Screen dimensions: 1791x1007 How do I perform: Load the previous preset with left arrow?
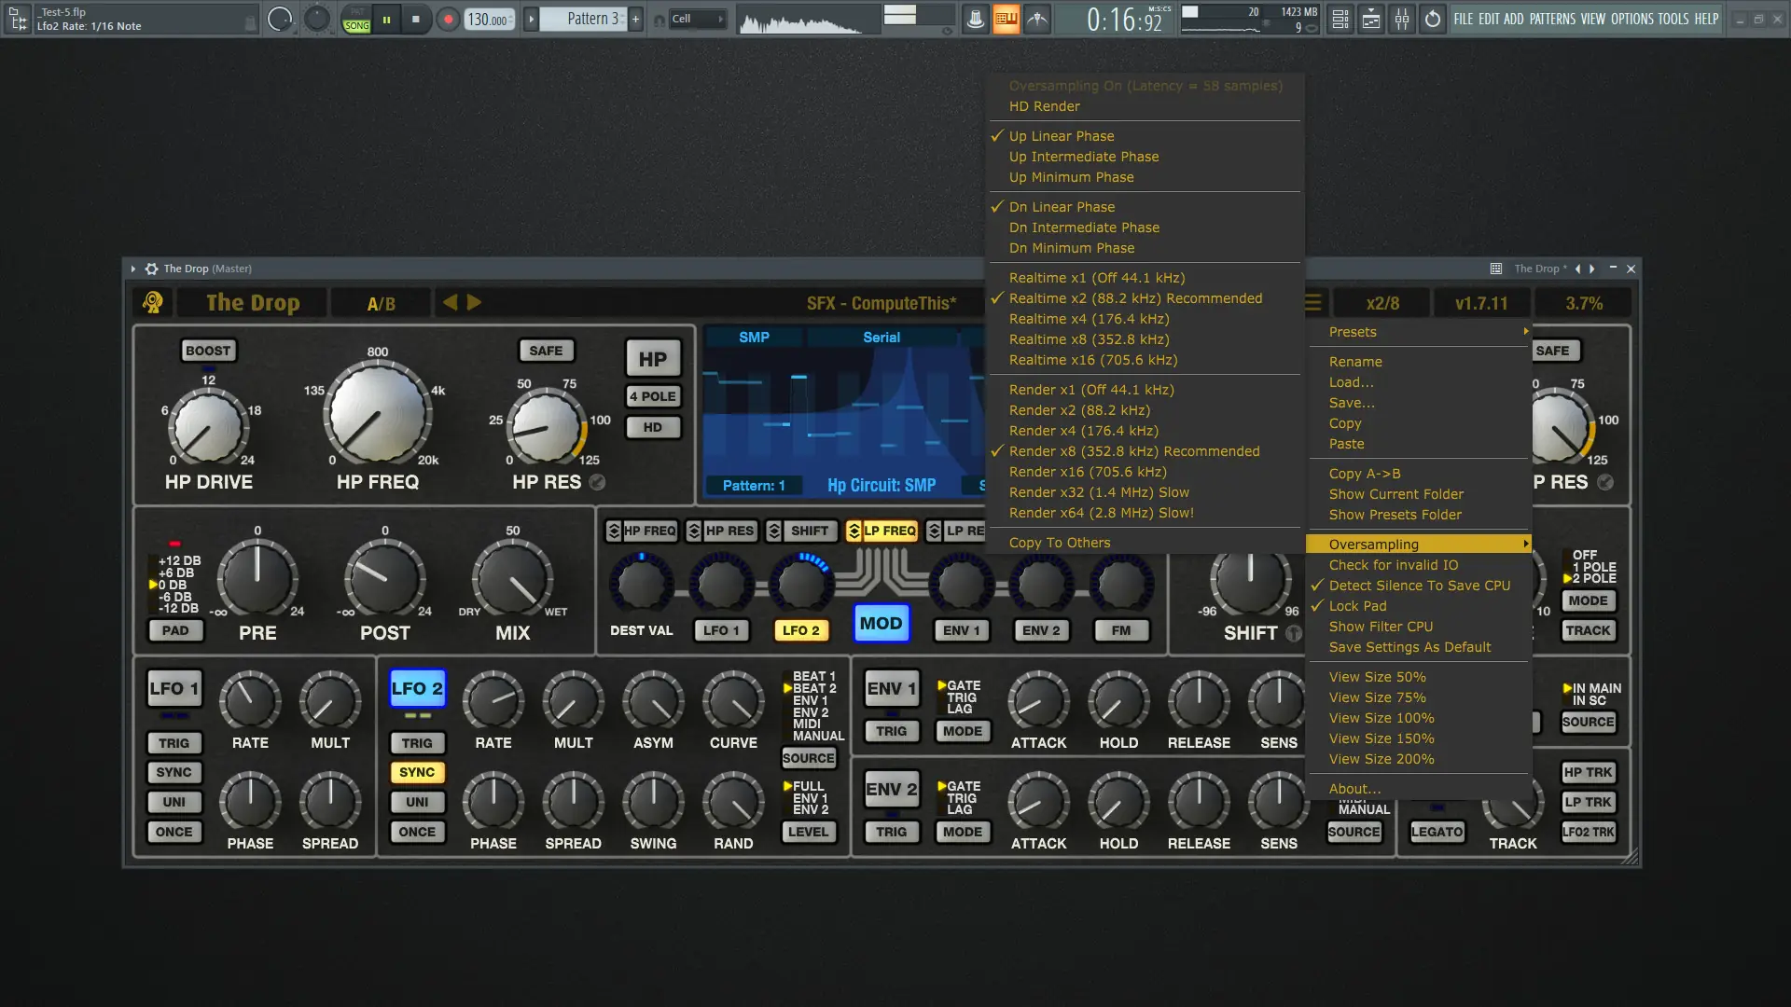[451, 302]
